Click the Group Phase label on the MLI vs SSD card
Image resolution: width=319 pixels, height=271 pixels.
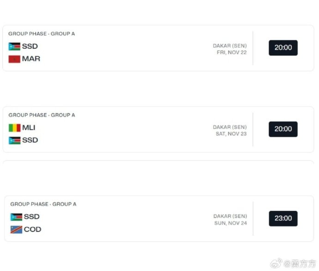coord(42,115)
